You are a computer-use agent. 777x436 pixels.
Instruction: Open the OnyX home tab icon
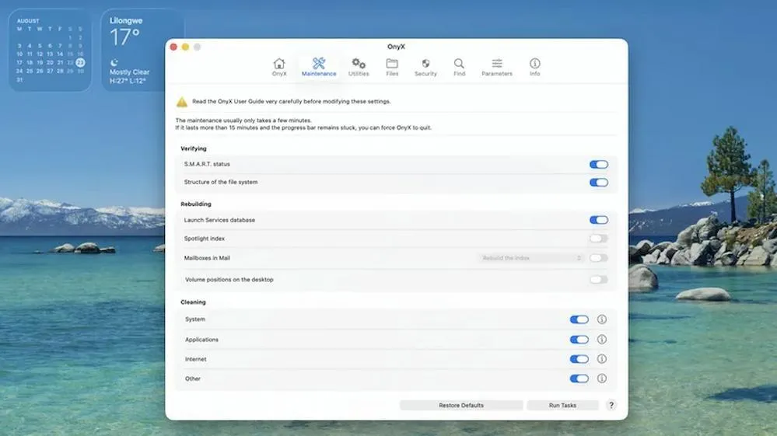pos(279,64)
